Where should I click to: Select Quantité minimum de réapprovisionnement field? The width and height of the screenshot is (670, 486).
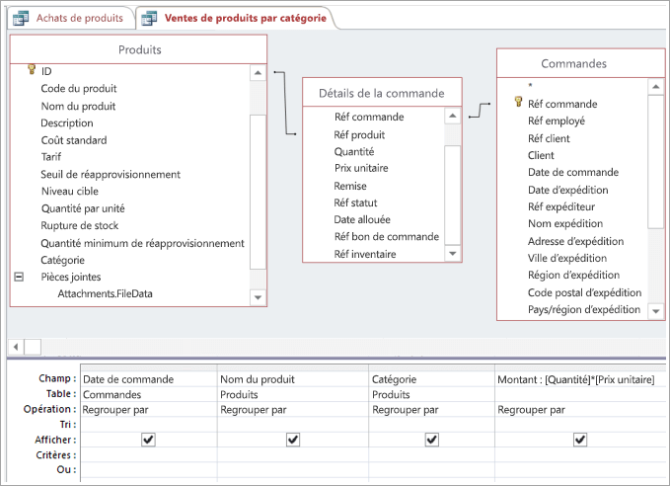[142, 243]
